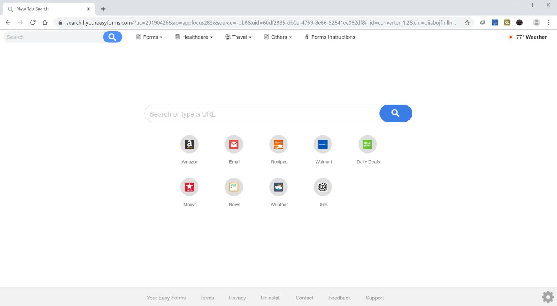Go forward to next page
Screen dimensions: 557x306
[21, 22]
